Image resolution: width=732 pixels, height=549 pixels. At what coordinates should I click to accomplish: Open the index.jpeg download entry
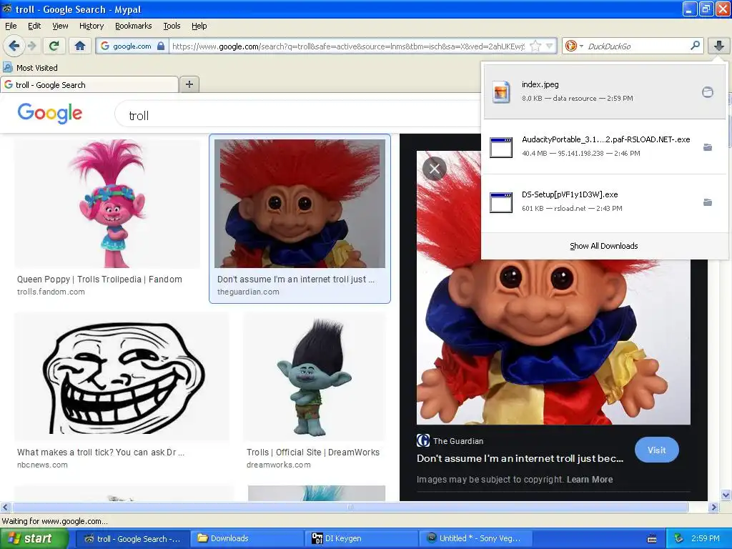click(x=605, y=91)
